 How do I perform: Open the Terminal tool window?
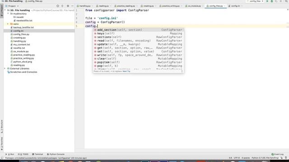click(37, 154)
